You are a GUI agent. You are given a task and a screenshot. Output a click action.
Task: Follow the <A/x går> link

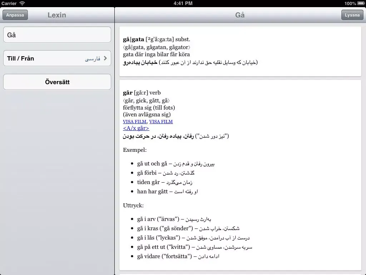tap(136, 128)
